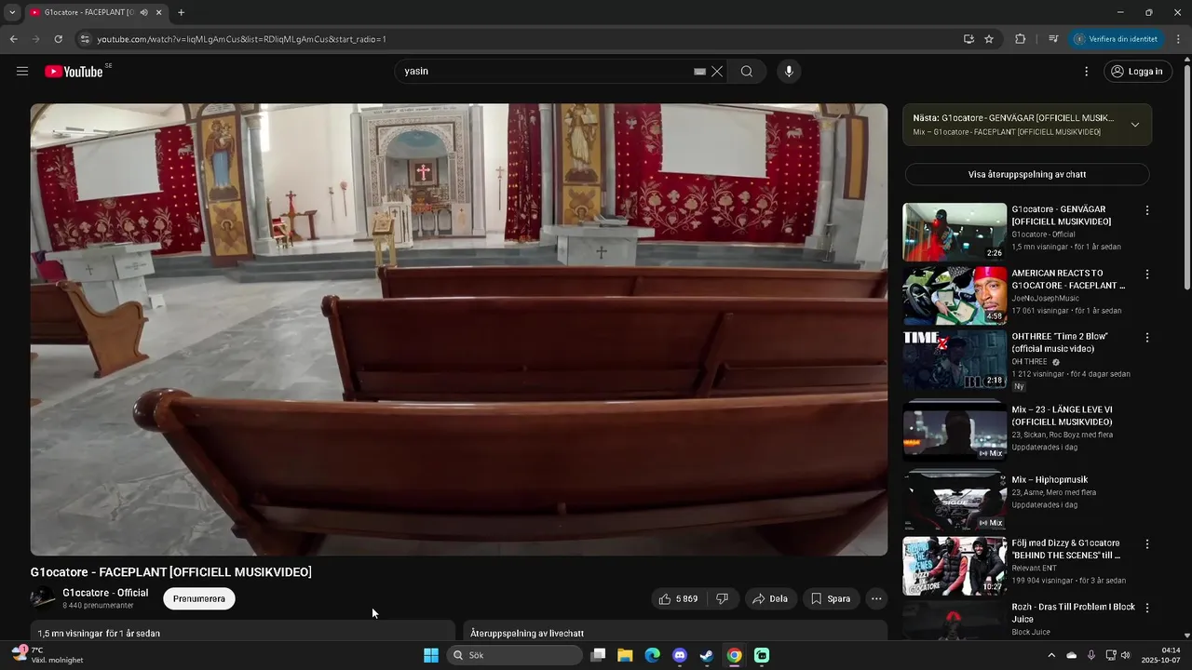The width and height of the screenshot is (1192, 670).
Task: Go back with browser back arrow
Action: point(13,39)
